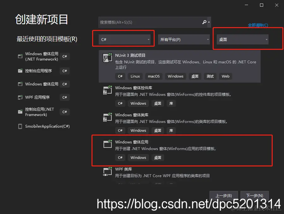The width and height of the screenshot is (284, 214).
Task: Click the 全部清除(C) link
Action: coord(258,25)
